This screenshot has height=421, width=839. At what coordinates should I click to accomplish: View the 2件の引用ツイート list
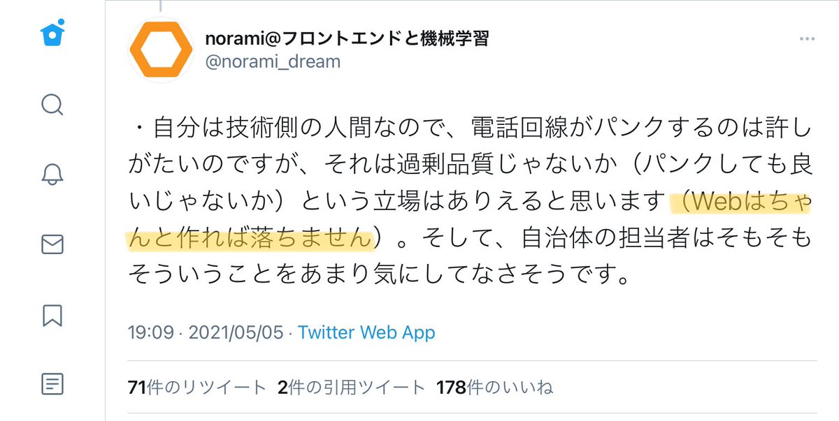pos(351,387)
